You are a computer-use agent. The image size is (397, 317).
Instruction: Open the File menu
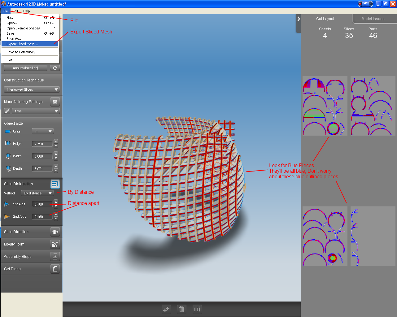5,11
